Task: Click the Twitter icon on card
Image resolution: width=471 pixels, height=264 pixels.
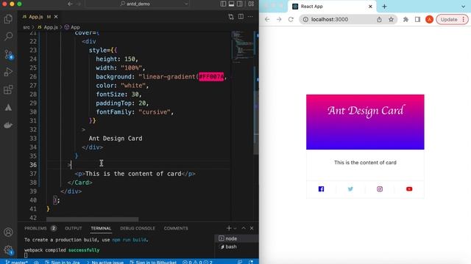Action: tap(350, 189)
